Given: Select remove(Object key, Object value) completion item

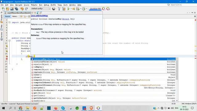Looking at the screenshot, I should coord(103,70).
